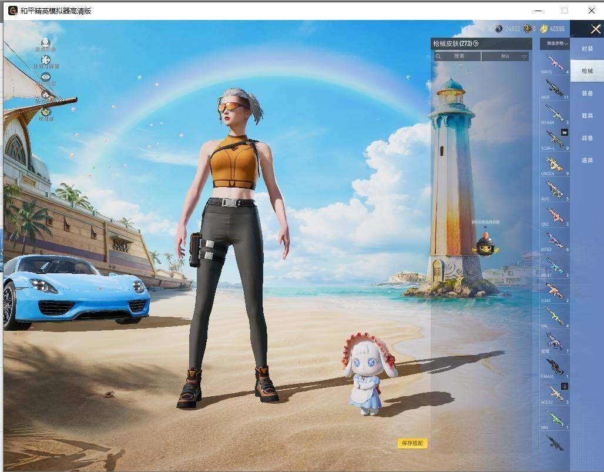Screen dimensions: 604x472
Task: Click the character avatar icon at top left
Action: [x=46, y=43]
